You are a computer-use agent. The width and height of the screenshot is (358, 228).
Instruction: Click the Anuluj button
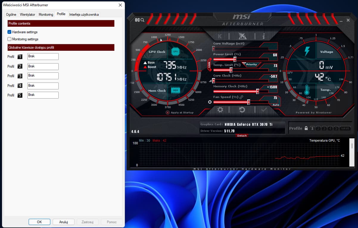63,222
